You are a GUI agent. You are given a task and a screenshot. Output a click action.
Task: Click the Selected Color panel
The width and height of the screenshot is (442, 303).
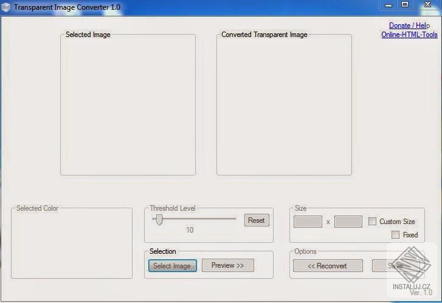point(72,243)
